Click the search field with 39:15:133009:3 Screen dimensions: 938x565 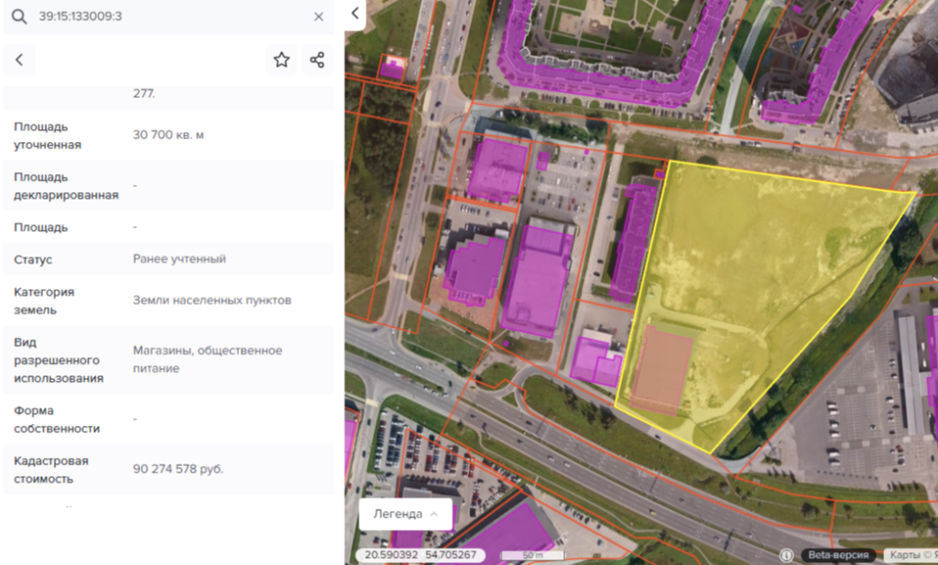tap(165, 16)
